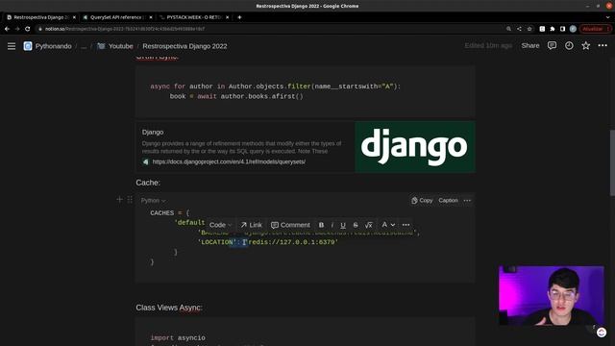Add Link to selected text
Image resolution: width=615 pixels, height=346 pixels.
tap(251, 225)
